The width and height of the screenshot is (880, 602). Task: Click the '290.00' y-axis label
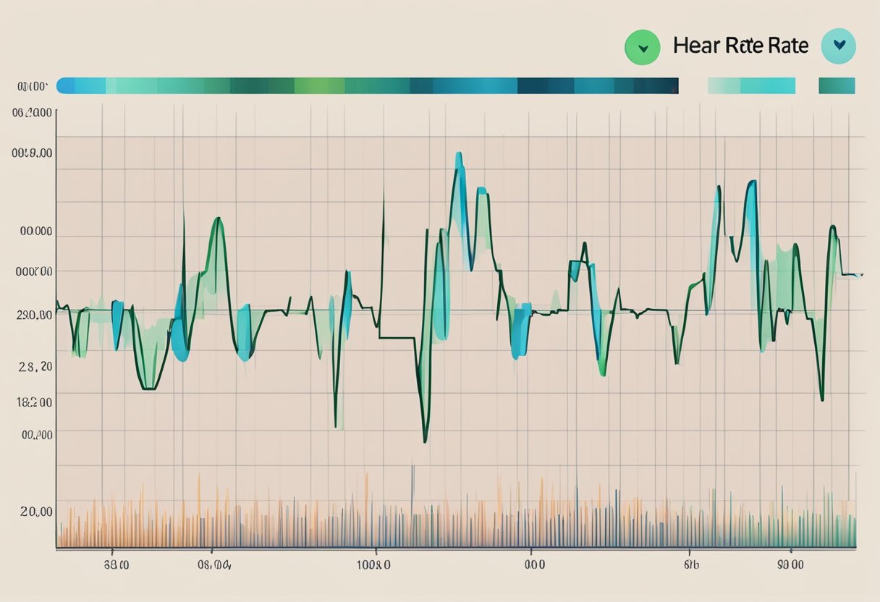pyautogui.click(x=34, y=315)
